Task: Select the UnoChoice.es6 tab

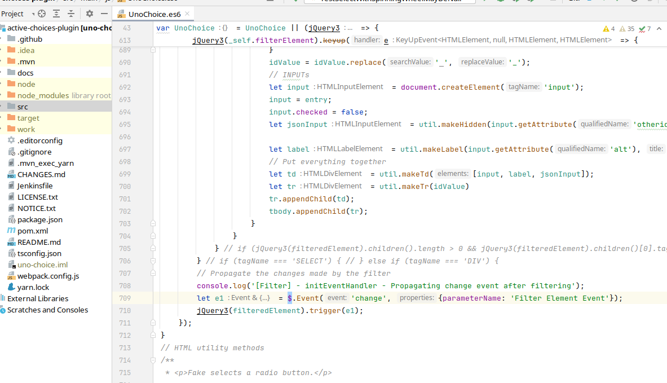Action: (x=153, y=14)
